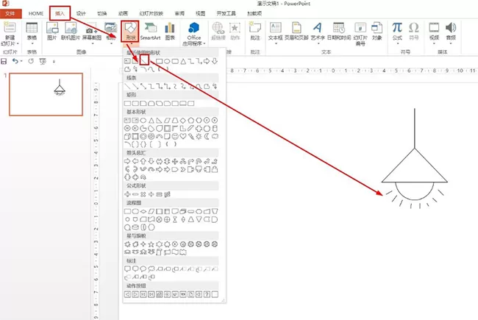This screenshot has width=478, height=320.
Task: Click the Redo/Repeat icon
Action: coord(31,61)
